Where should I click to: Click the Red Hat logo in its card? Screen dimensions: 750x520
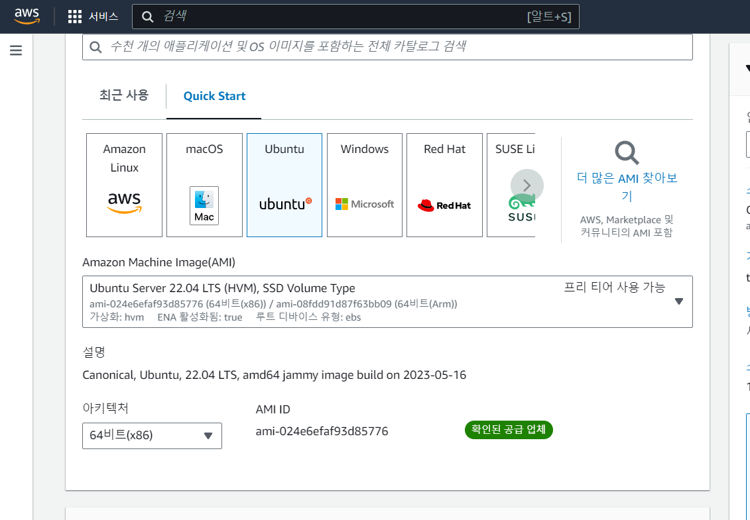(444, 205)
